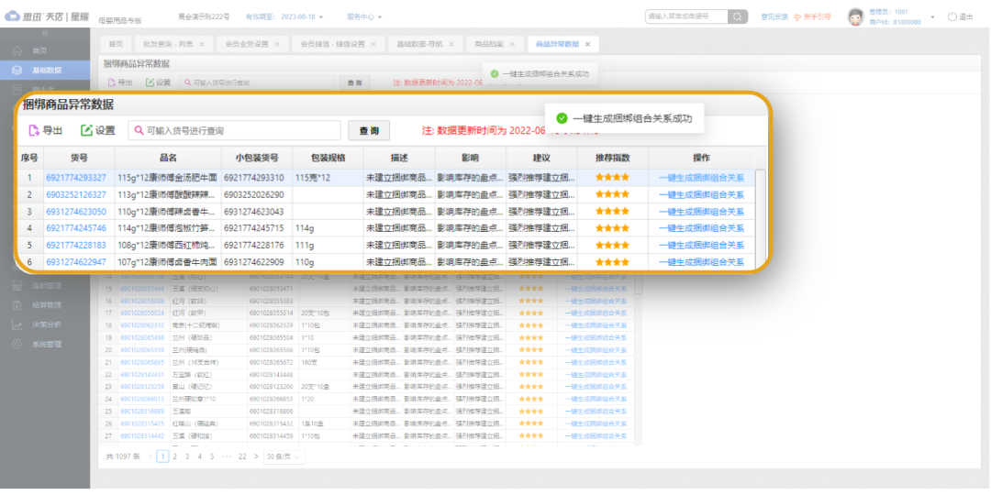Click the 退出 logout power icon
Image resolution: width=991 pixels, height=495 pixels.
point(952,16)
